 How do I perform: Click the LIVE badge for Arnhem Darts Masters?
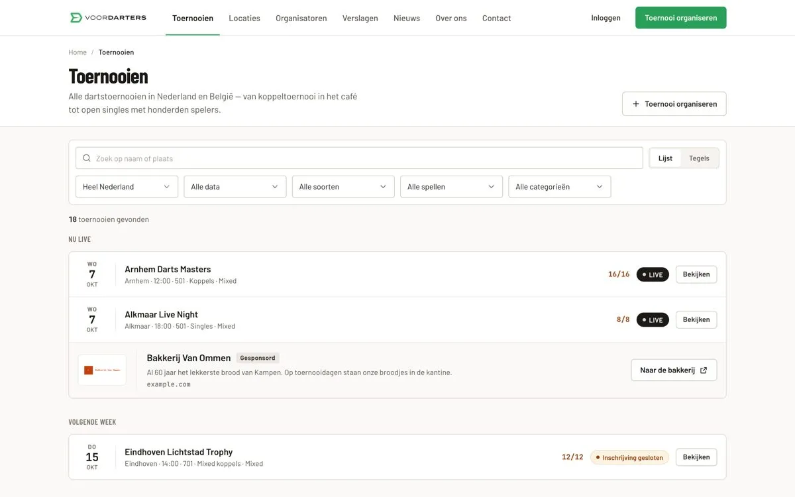[x=653, y=274]
